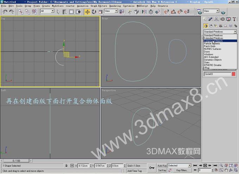The image size is (239, 174).
Task: Open the Graph Editors menu
Action: pyautogui.click(x=99, y=6)
